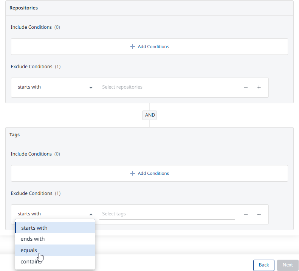Add another repositories exclude condition with plus icon
The height and width of the screenshot is (271, 299).
tap(259, 87)
